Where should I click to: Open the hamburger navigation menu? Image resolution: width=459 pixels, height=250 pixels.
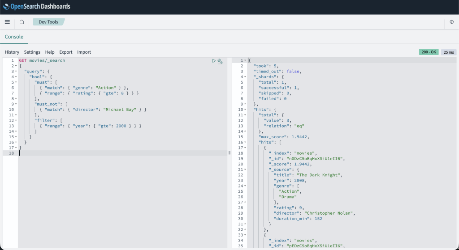pos(7,22)
